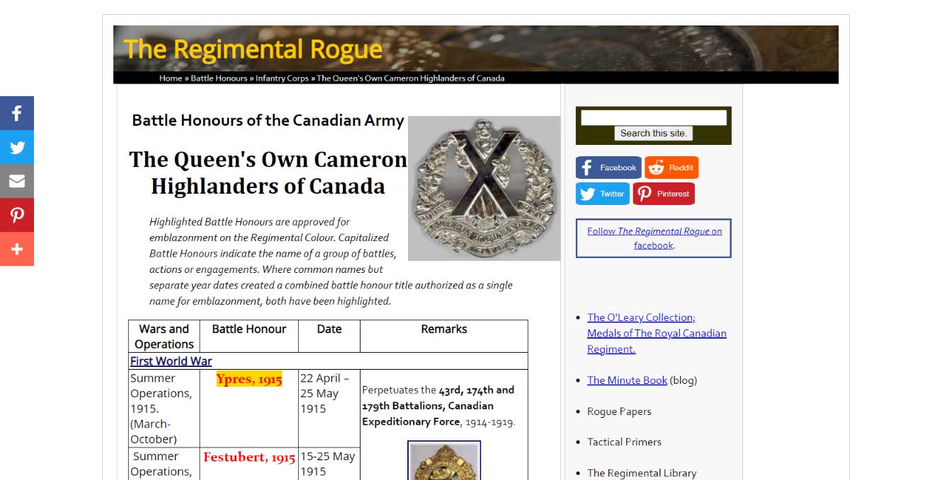
Task: Go to Home in the breadcrumb
Action: coord(171,78)
